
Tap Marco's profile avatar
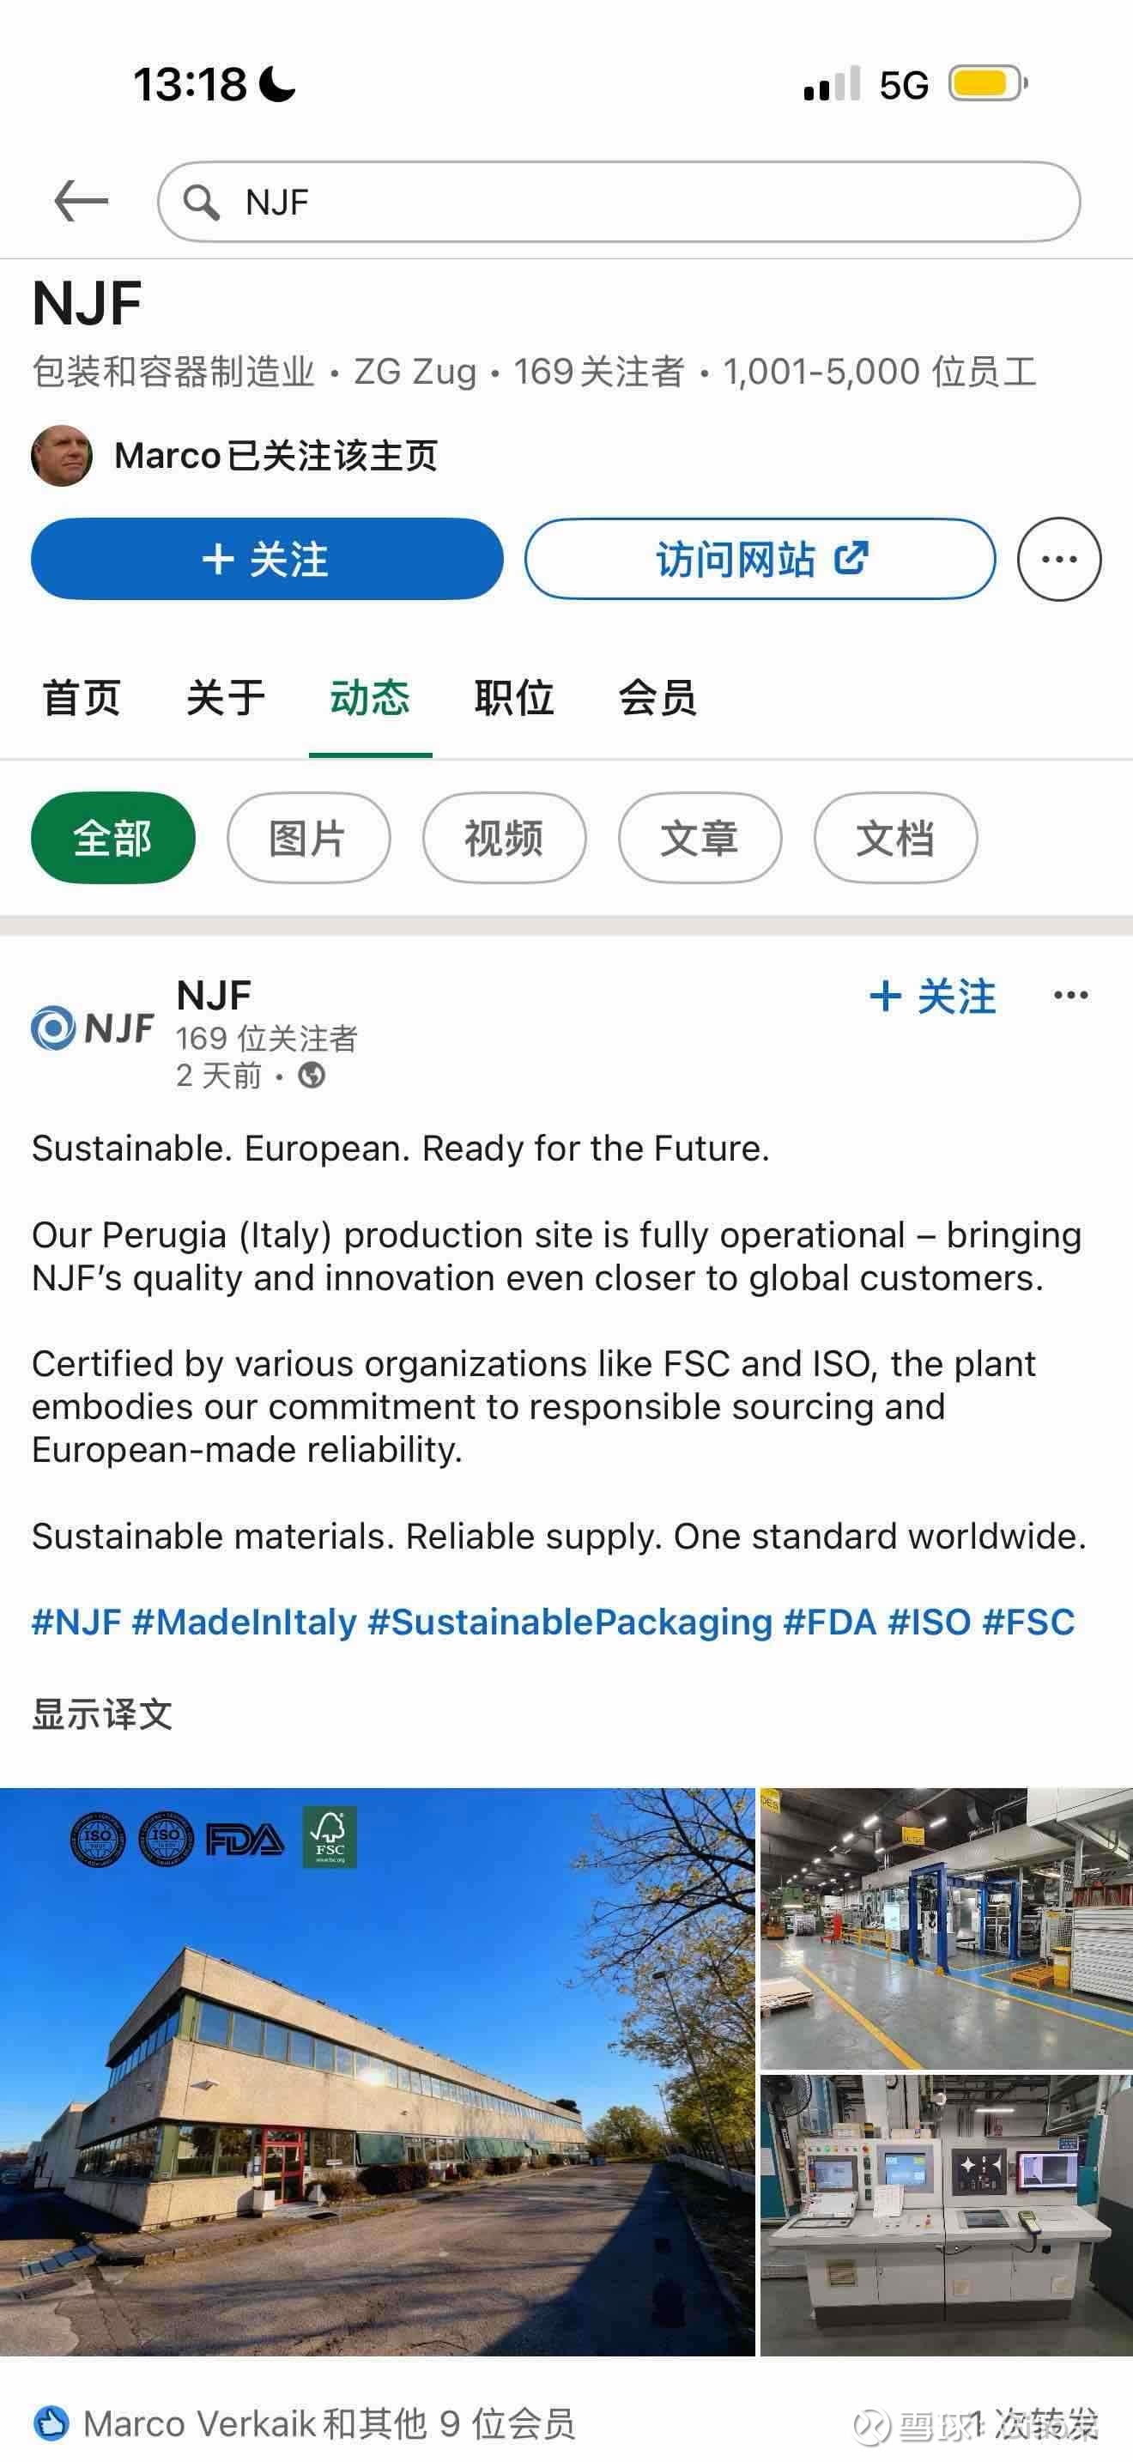tap(62, 456)
